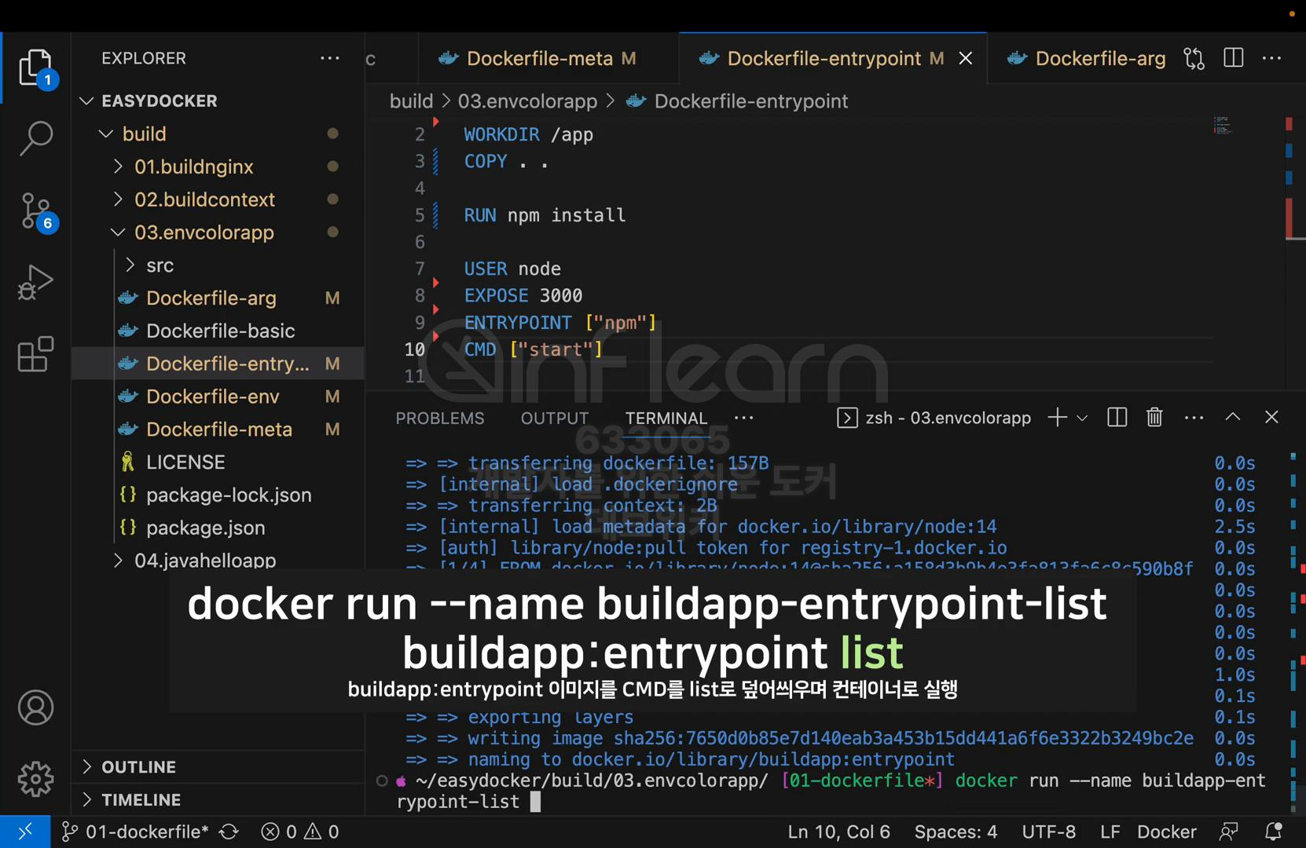Screen dimensions: 1306x848
Task: Open Dockerfile-meta in the explorer
Action: click(218, 429)
